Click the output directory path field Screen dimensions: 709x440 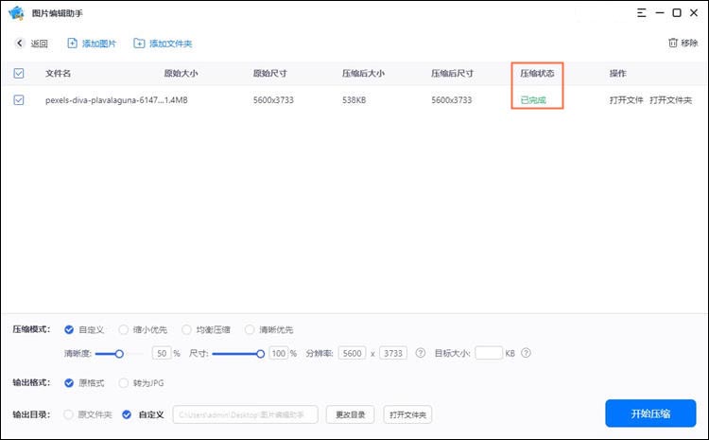coord(246,414)
